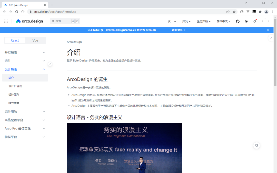Click the 务实的浪漫主义 presentation image
This screenshot has width=277, height=173.
click(x=125, y=148)
